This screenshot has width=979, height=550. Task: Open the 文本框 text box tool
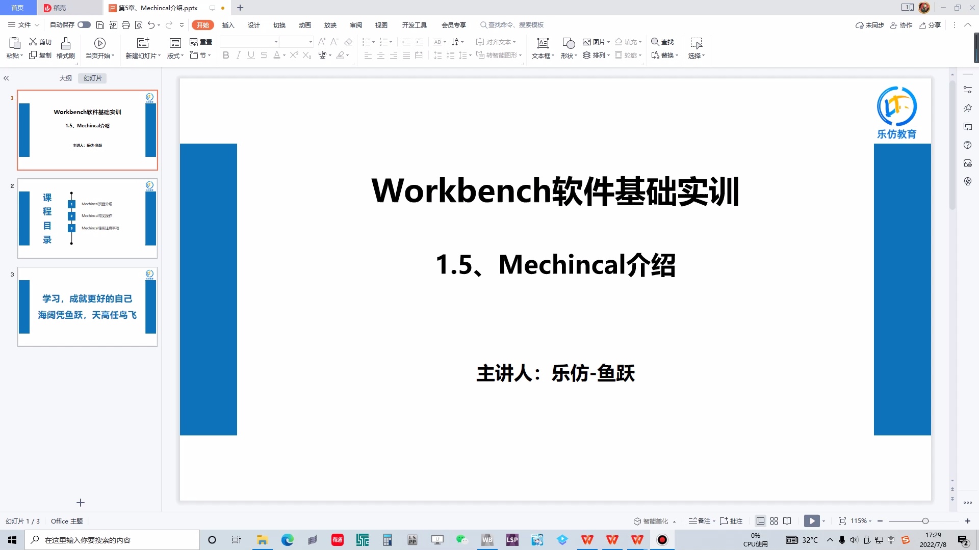pyautogui.click(x=543, y=48)
